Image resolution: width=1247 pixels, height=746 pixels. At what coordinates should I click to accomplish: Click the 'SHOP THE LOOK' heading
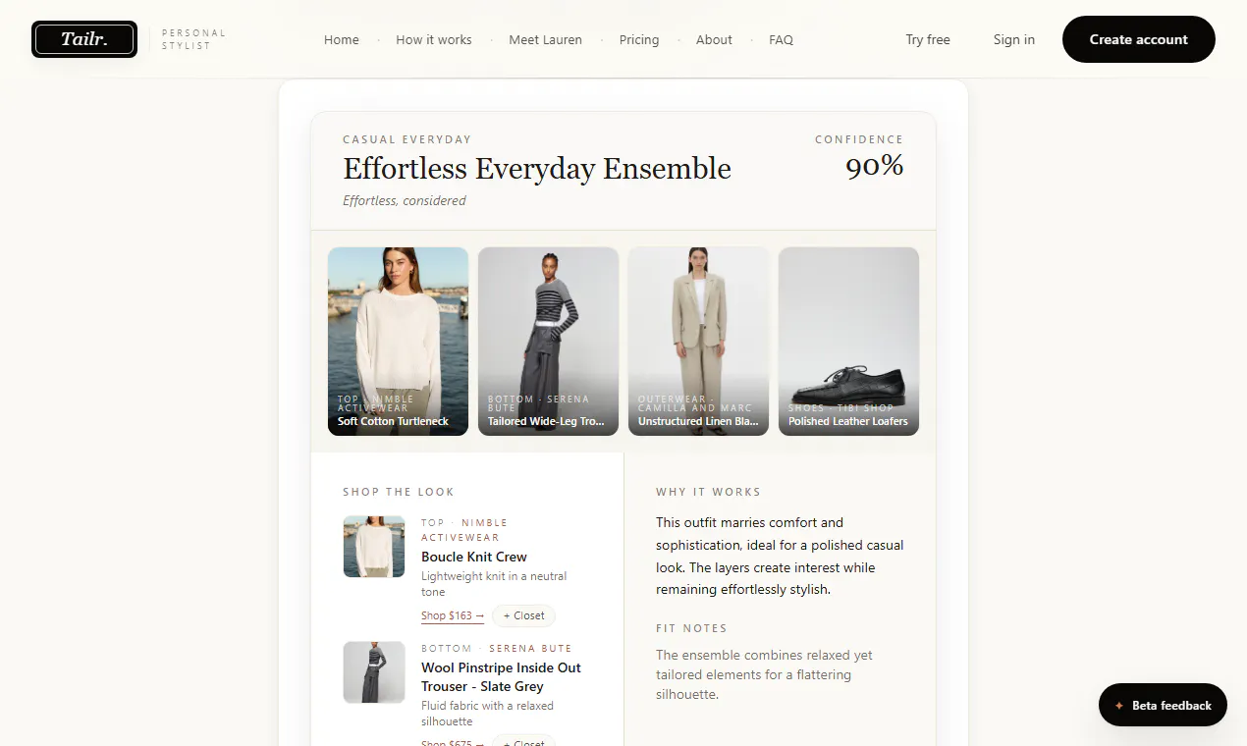click(x=399, y=492)
